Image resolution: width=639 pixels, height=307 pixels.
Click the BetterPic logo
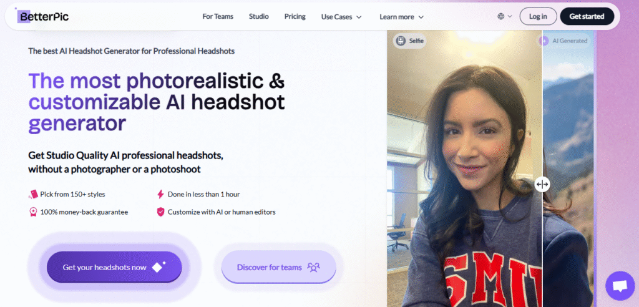click(43, 16)
